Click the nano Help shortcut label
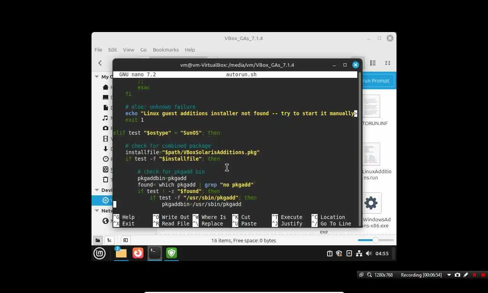 coord(128,217)
